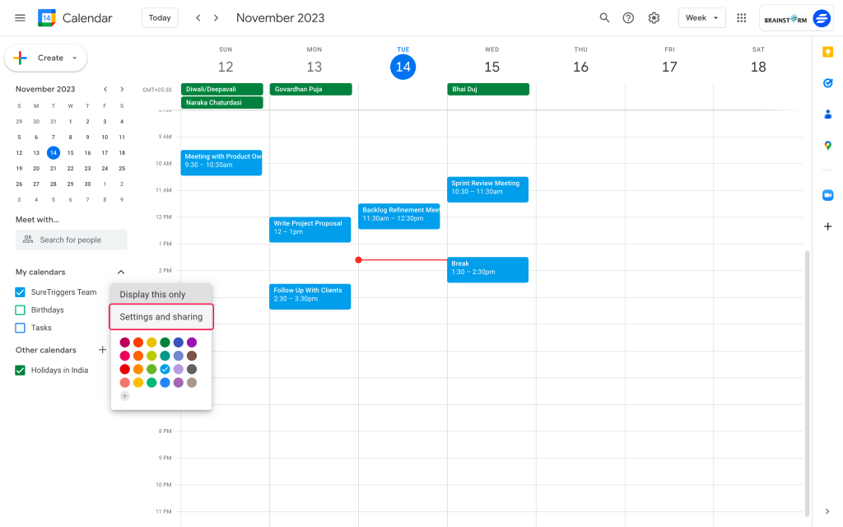Launch Google Meet from the side panel
The height and width of the screenshot is (527, 843).
[827, 195]
